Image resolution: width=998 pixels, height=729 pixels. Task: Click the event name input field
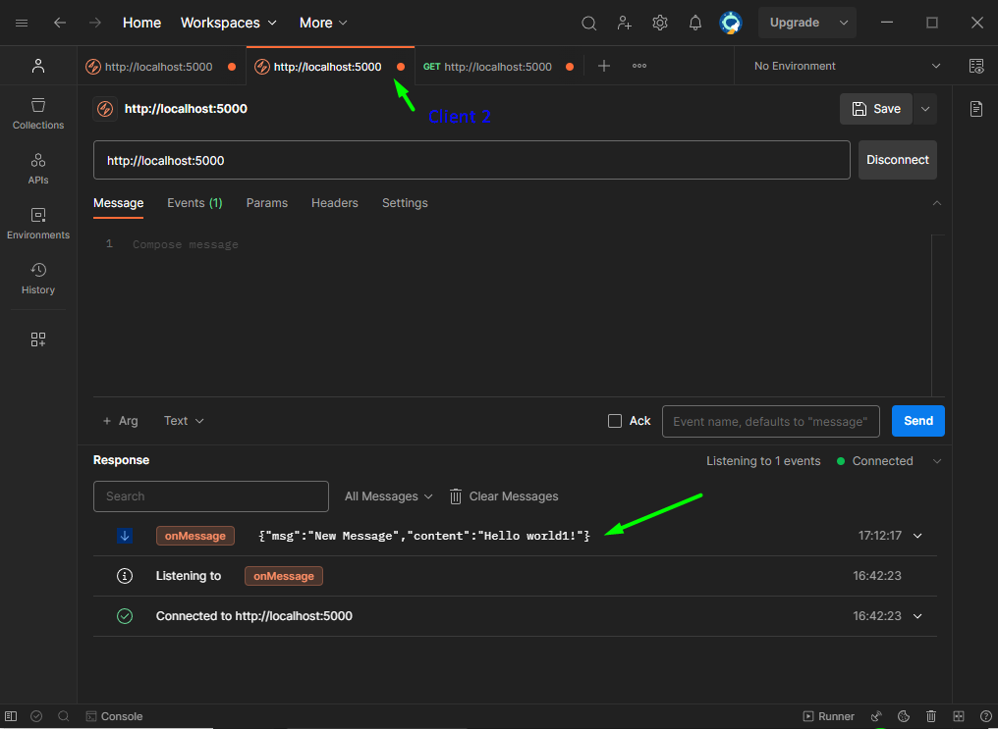pyautogui.click(x=770, y=421)
